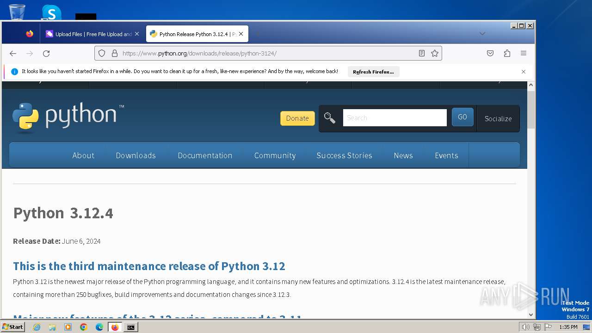Open the Socialize dropdown
Viewport: 592px width, 333px height.
click(x=498, y=118)
